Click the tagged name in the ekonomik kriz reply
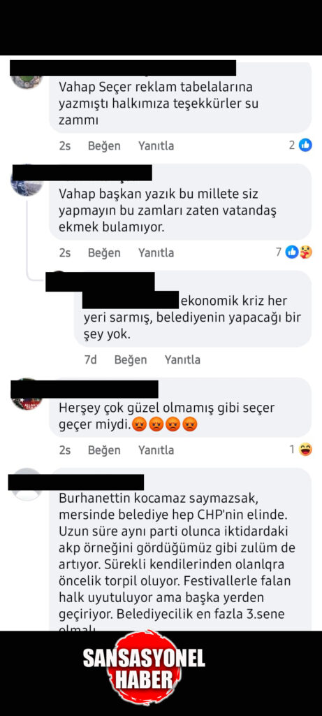The height and width of the screenshot is (716, 322). coord(131,299)
